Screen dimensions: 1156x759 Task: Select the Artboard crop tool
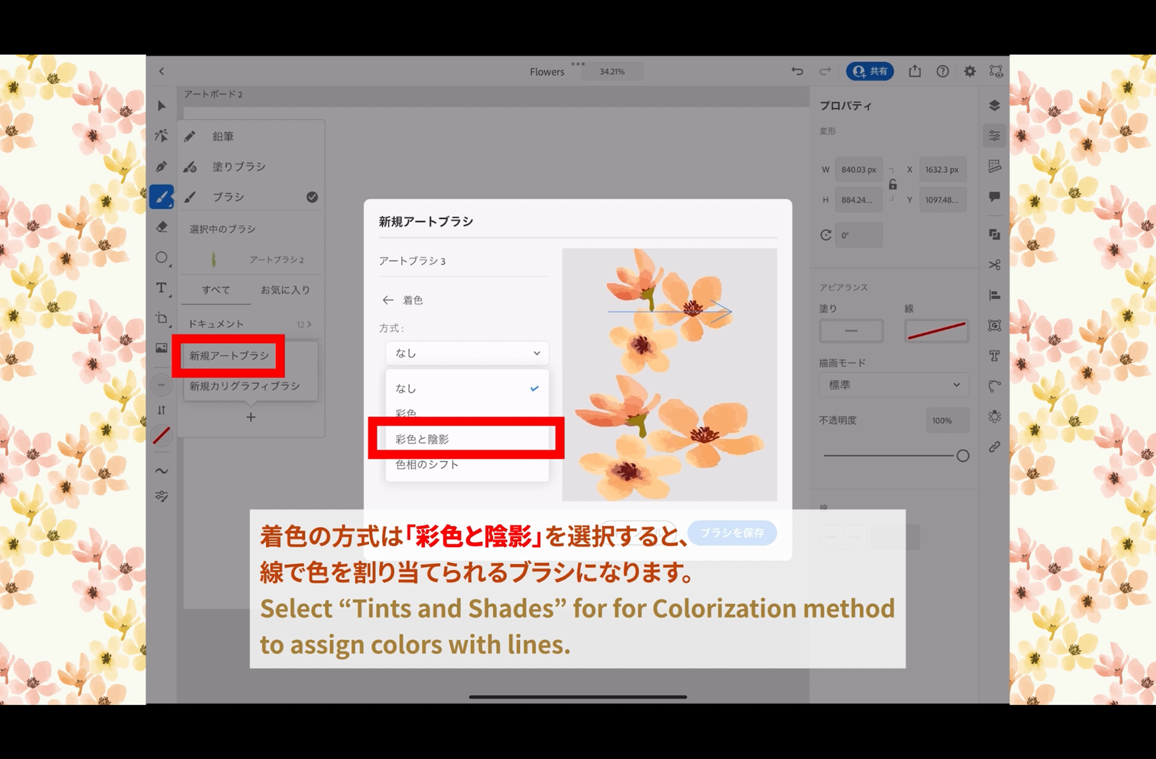pos(161,318)
